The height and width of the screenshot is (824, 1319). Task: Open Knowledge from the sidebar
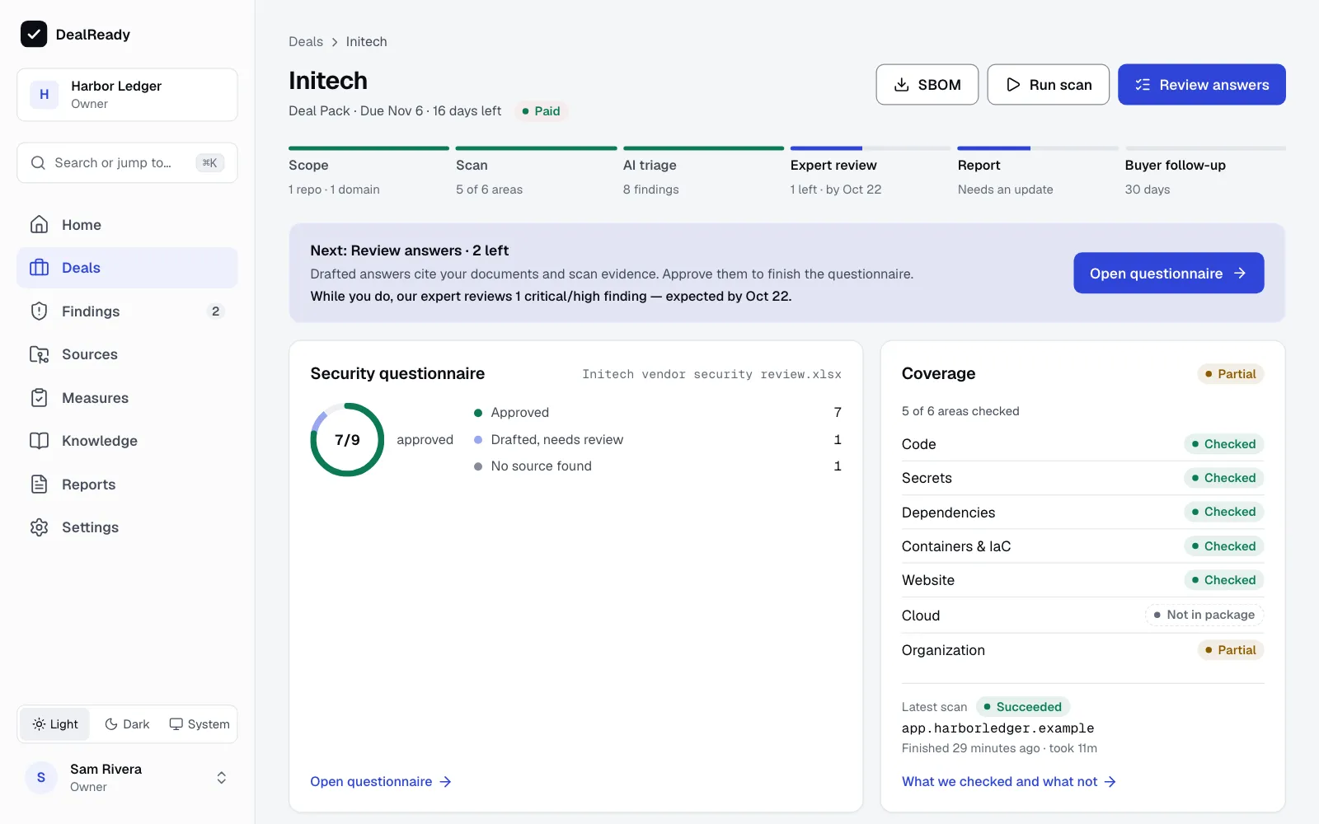point(127,441)
